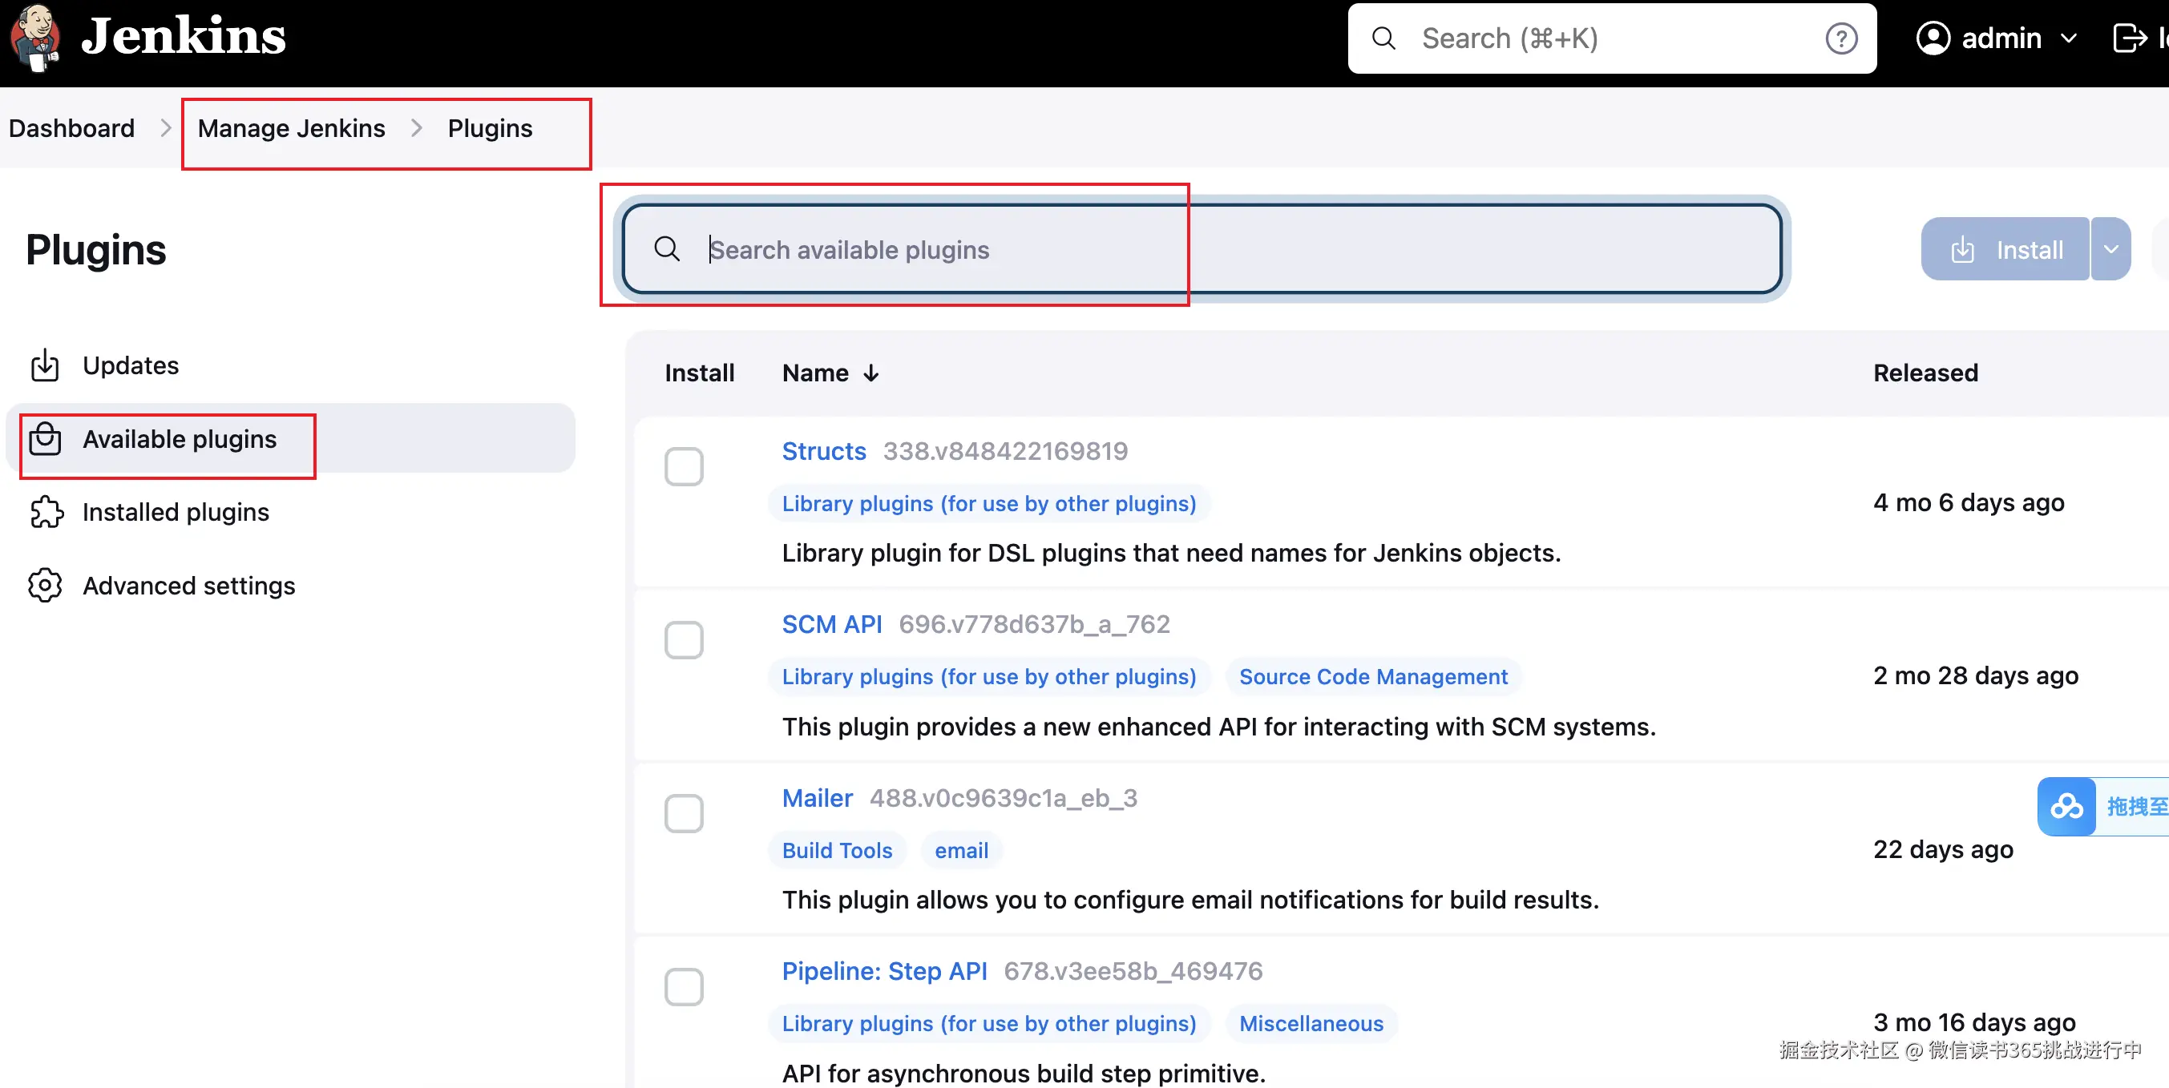Sort by Name column arrow
This screenshot has width=2169, height=1088.
pyautogui.click(x=870, y=373)
